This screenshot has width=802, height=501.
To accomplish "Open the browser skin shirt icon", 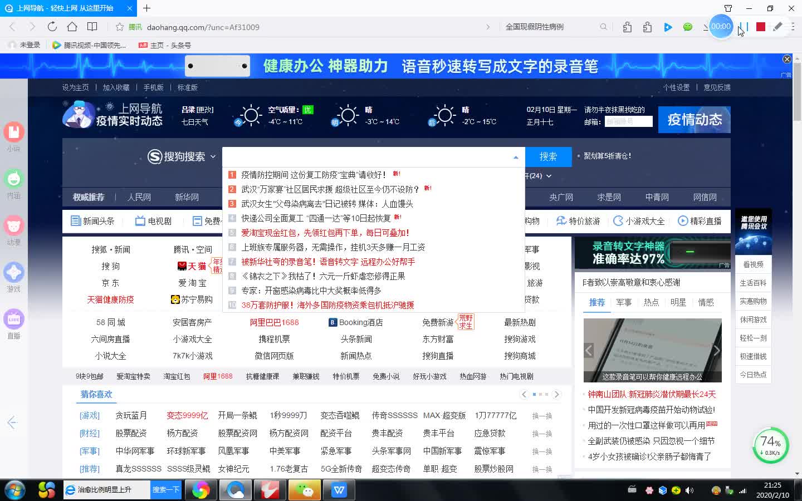I will click(x=728, y=8).
